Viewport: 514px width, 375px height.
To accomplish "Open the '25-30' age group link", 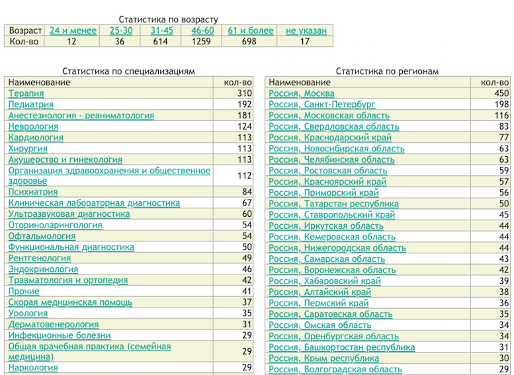I will tap(121, 30).
